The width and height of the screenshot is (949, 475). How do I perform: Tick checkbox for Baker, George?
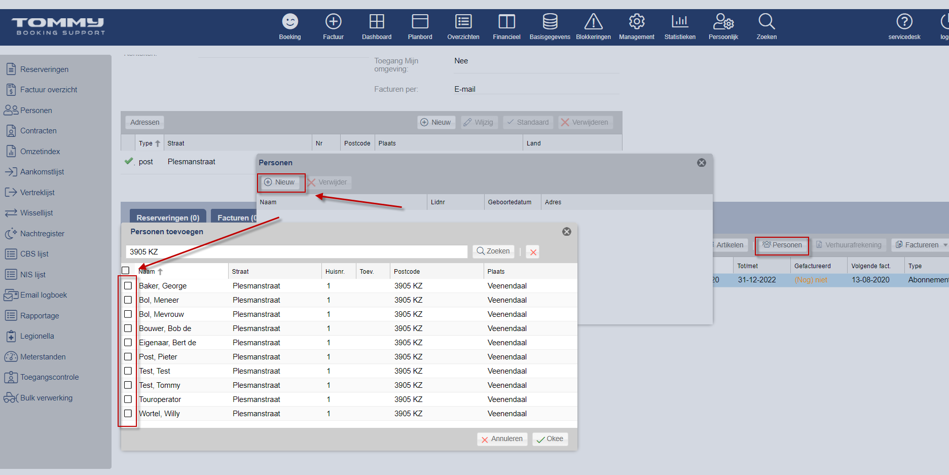click(128, 286)
